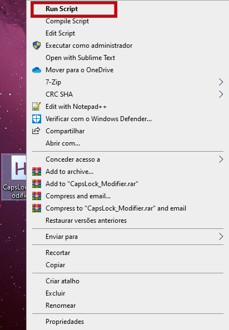The width and height of the screenshot is (229, 330).
Task: Expand the Conceder acesso a submenu
Action: 127,159
